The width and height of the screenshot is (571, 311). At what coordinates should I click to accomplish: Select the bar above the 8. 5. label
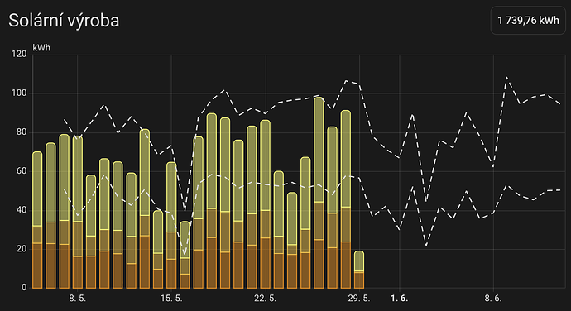(78, 212)
